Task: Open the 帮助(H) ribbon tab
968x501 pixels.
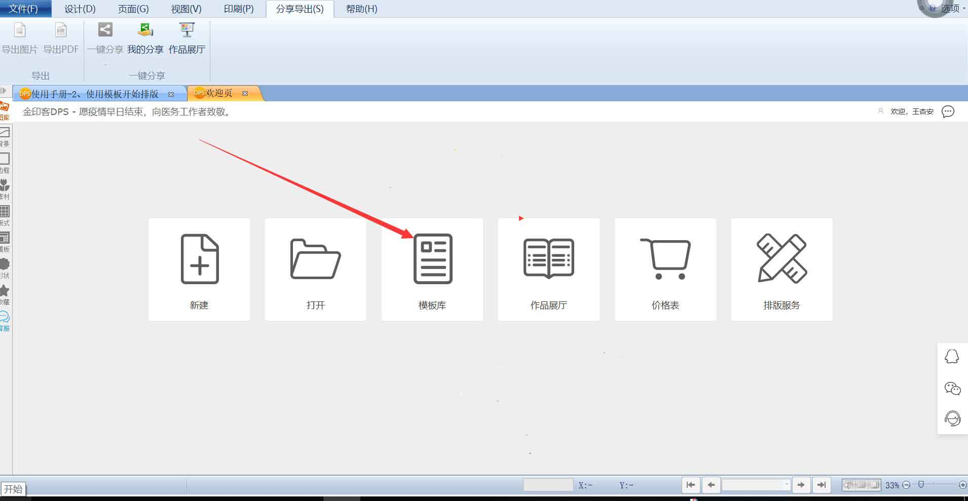Action: point(361,9)
